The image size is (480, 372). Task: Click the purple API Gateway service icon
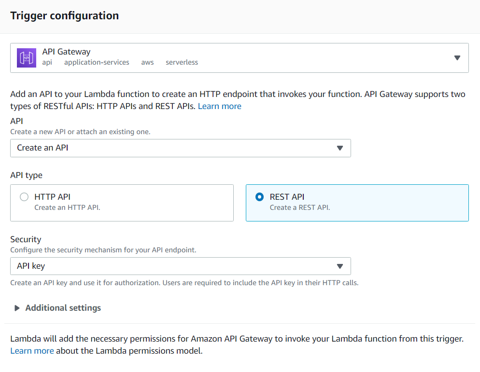coord(27,58)
